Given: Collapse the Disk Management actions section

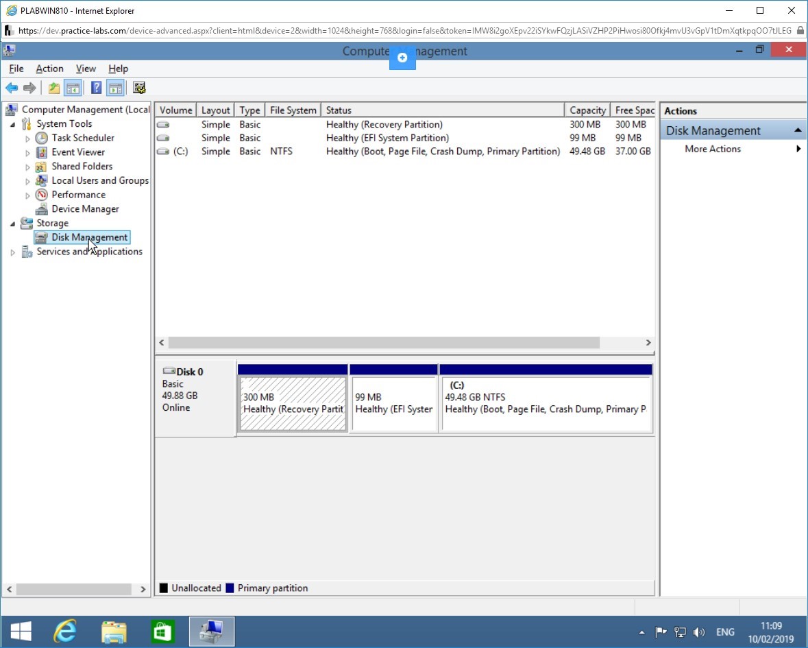Looking at the screenshot, I should click(798, 130).
